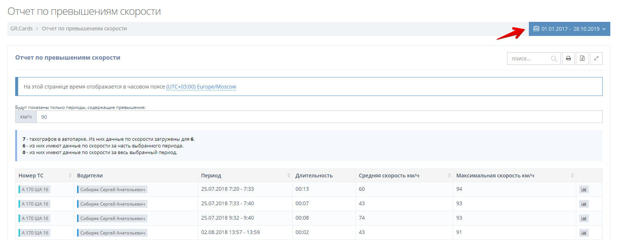Click the magnifier search icon
Image resolution: width=617 pixels, height=240 pixels.
point(554,59)
